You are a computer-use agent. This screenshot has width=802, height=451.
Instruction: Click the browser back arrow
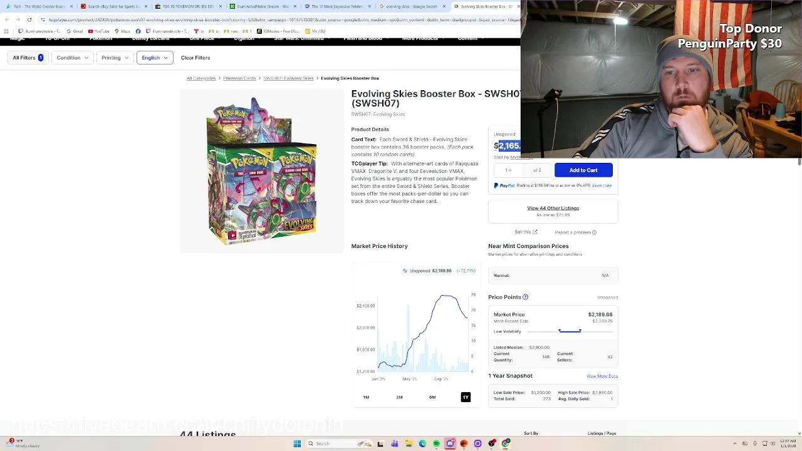[7, 19]
